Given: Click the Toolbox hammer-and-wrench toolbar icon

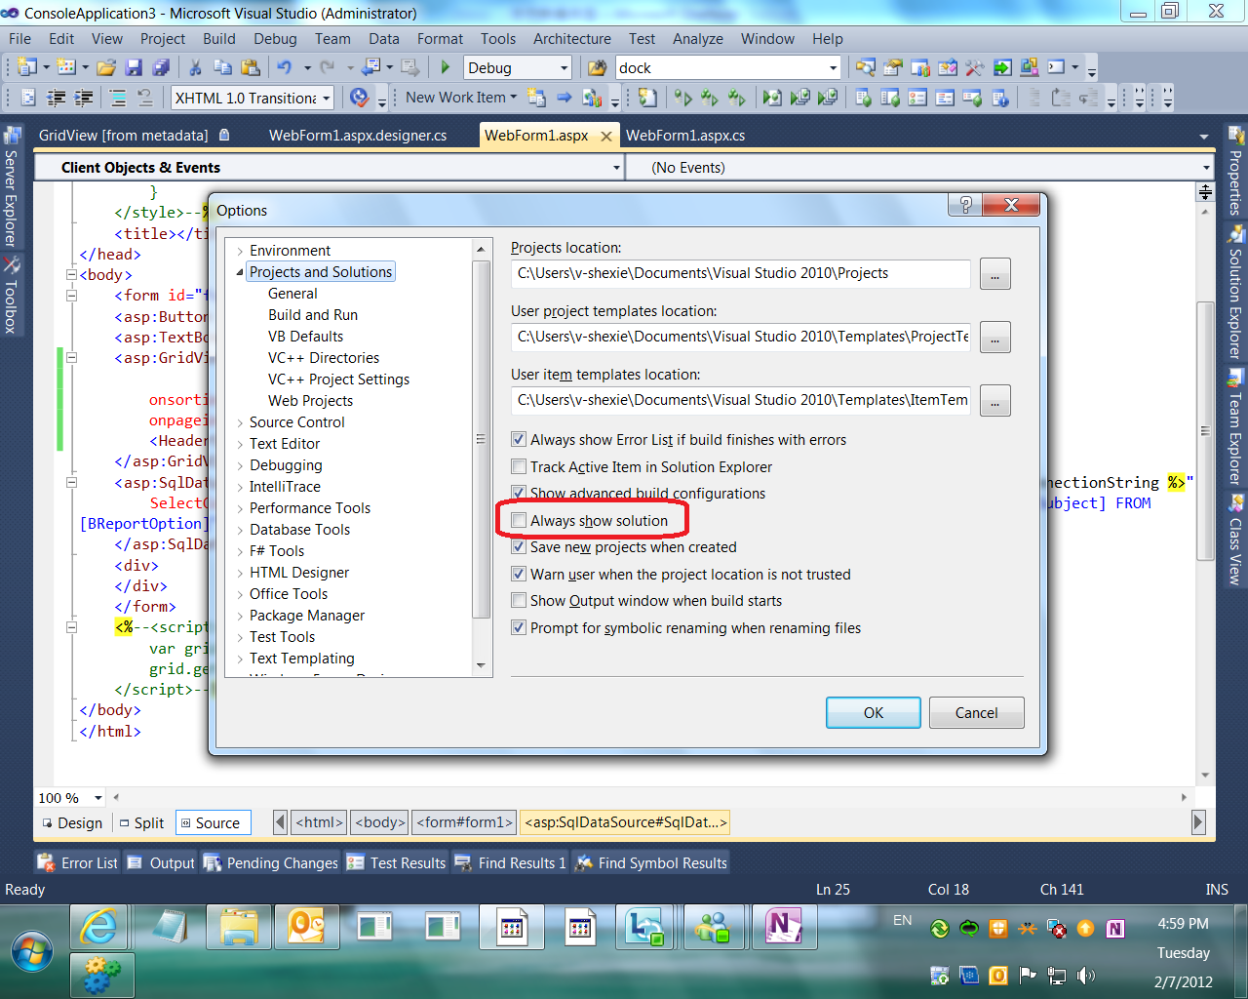Looking at the screenshot, I should 974,67.
